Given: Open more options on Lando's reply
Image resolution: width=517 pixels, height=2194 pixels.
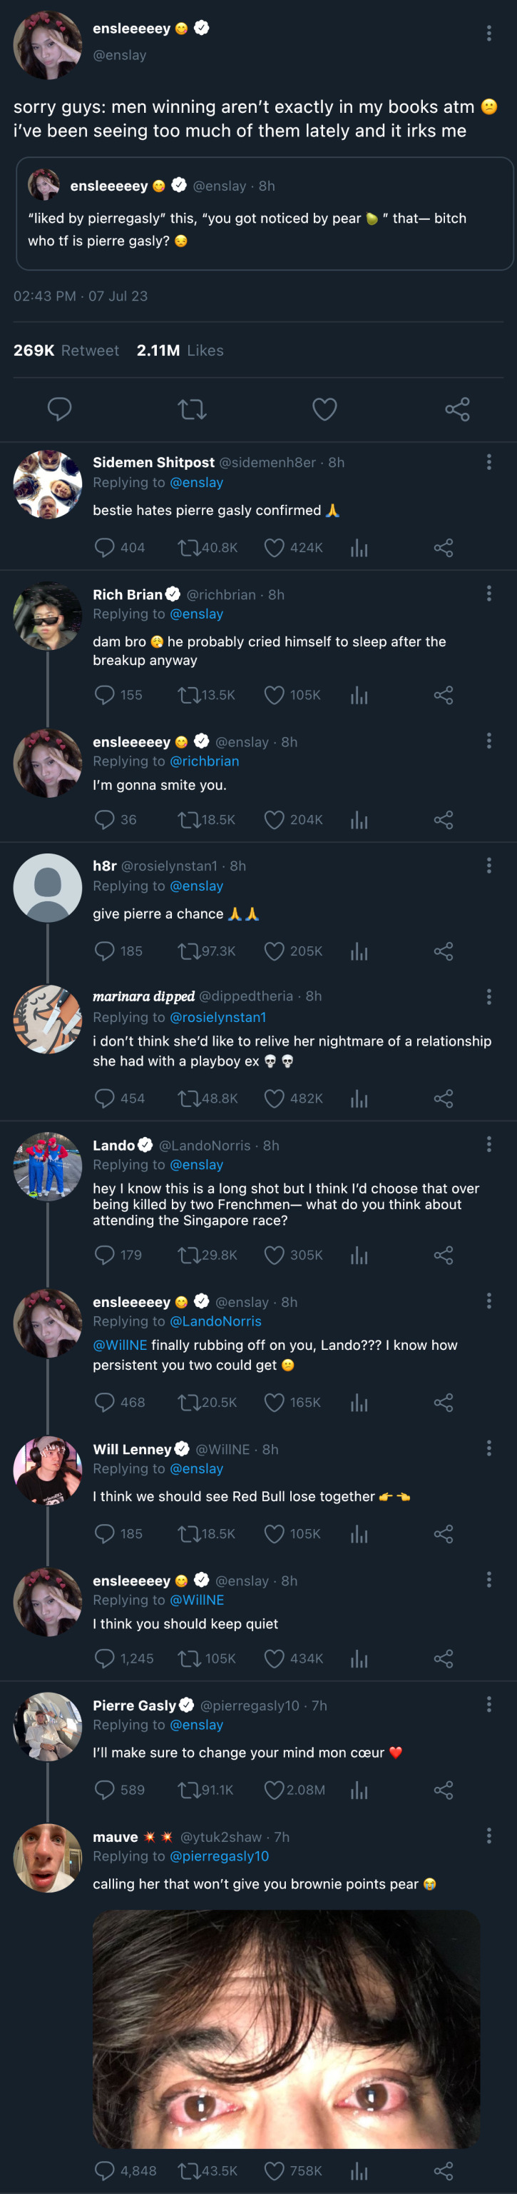Looking at the screenshot, I should (488, 1144).
